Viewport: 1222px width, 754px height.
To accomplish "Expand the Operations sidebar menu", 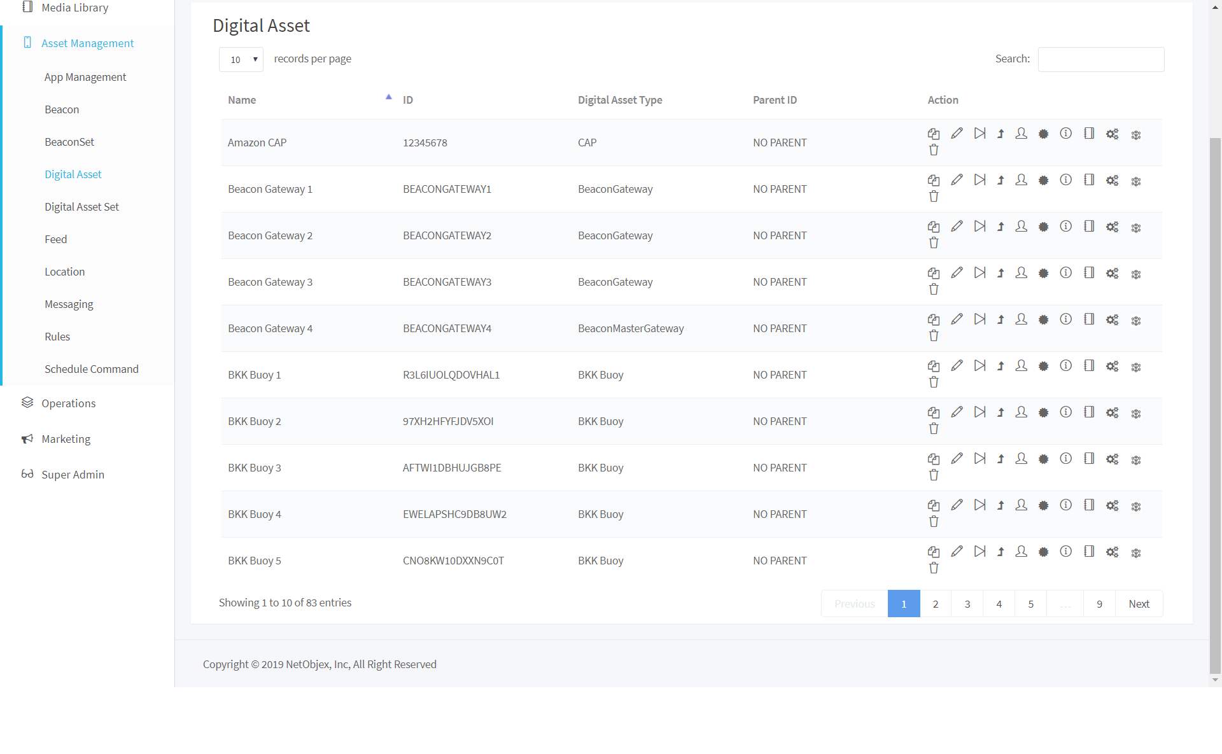I will tap(68, 403).
